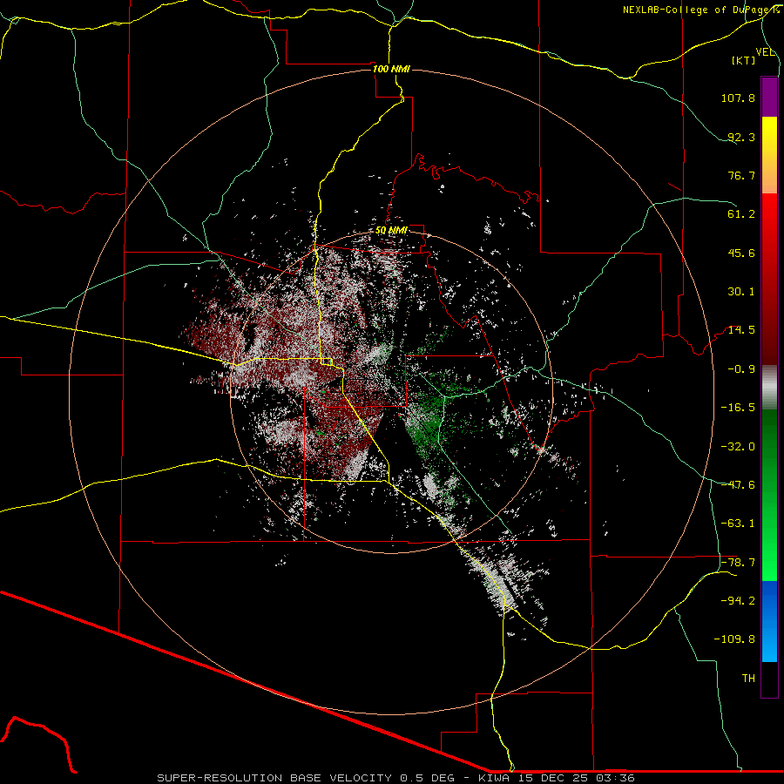Click the 61.2 legend value

pyautogui.click(x=741, y=214)
